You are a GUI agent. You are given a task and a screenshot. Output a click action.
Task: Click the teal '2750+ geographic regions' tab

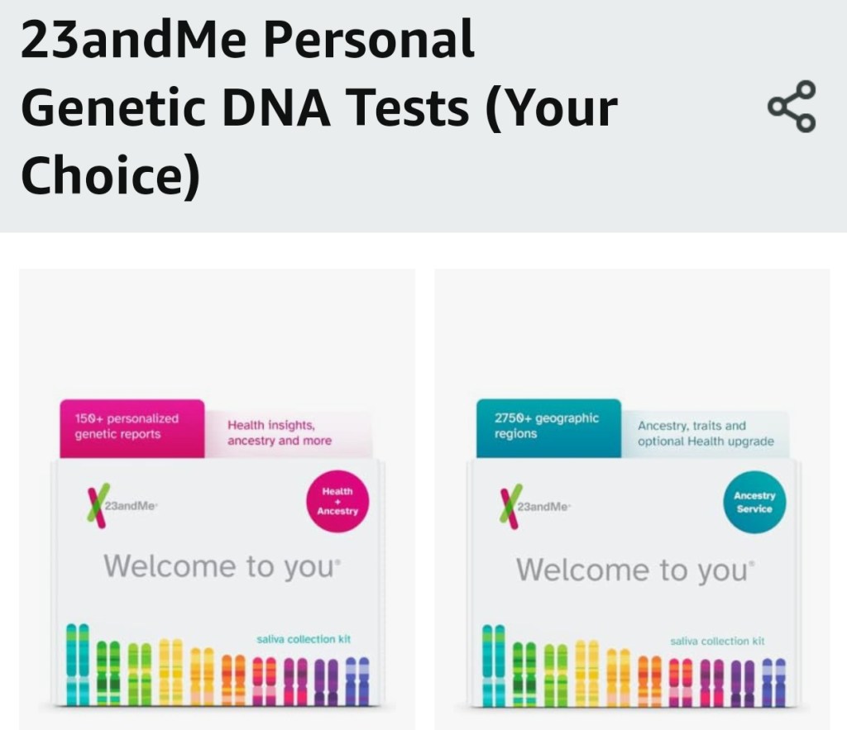point(548,427)
